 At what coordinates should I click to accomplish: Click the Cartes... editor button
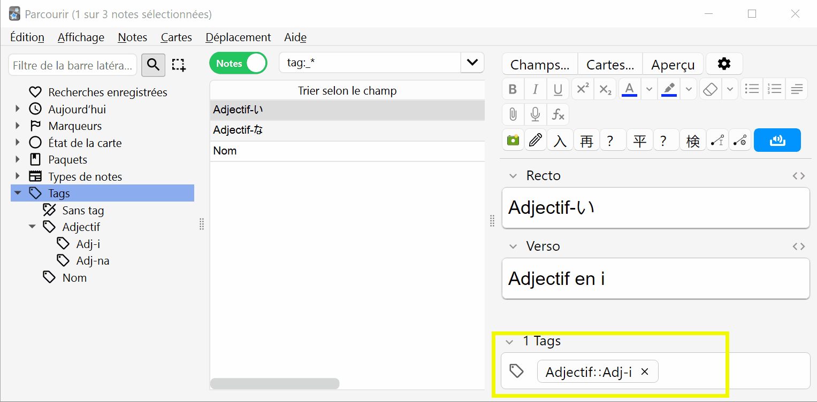pos(610,64)
